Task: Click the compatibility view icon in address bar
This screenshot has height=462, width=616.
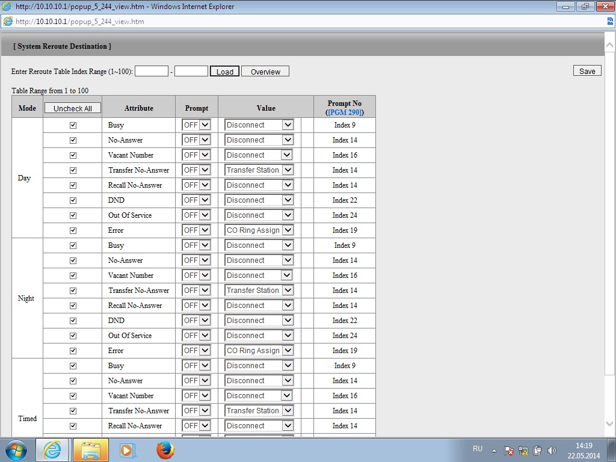Action: pos(611,21)
